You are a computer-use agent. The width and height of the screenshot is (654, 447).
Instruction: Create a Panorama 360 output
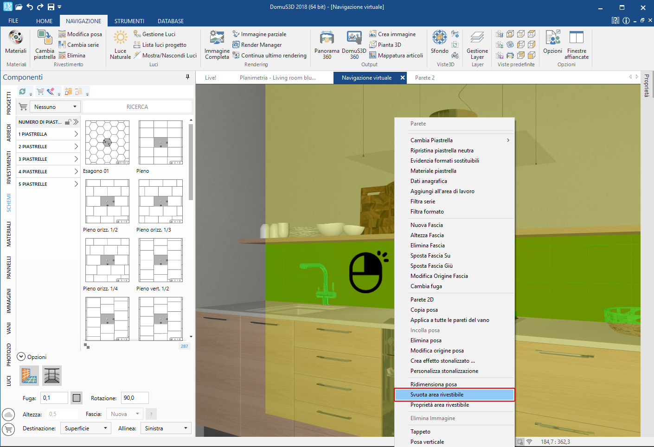[x=327, y=44]
